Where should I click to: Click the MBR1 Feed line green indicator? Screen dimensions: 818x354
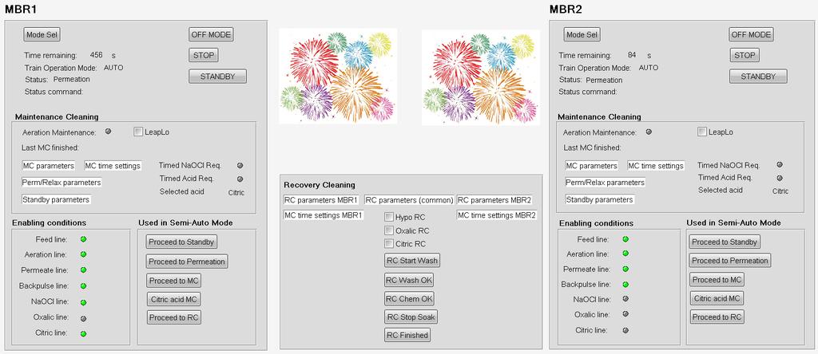coord(83,239)
